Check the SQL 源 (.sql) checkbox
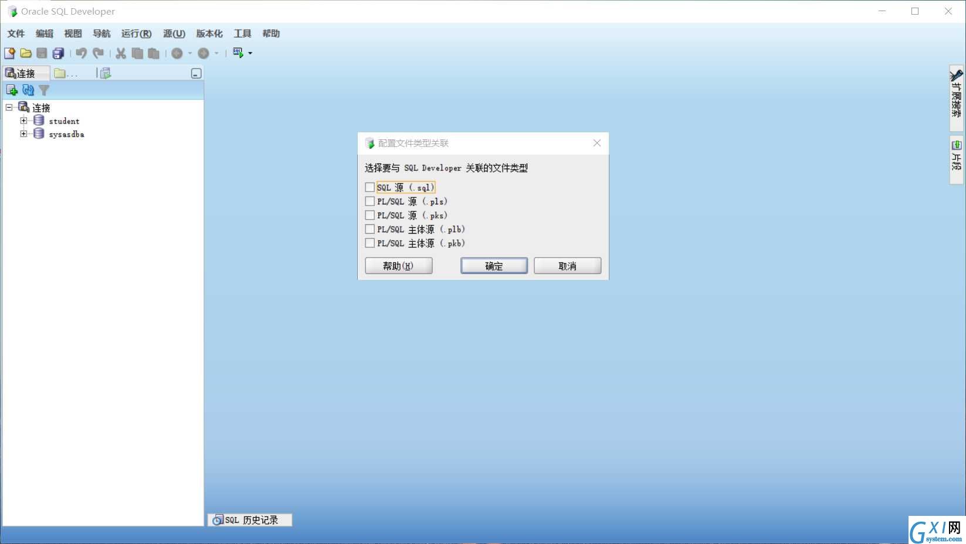Screen dimensions: 966x544 pos(370,187)
